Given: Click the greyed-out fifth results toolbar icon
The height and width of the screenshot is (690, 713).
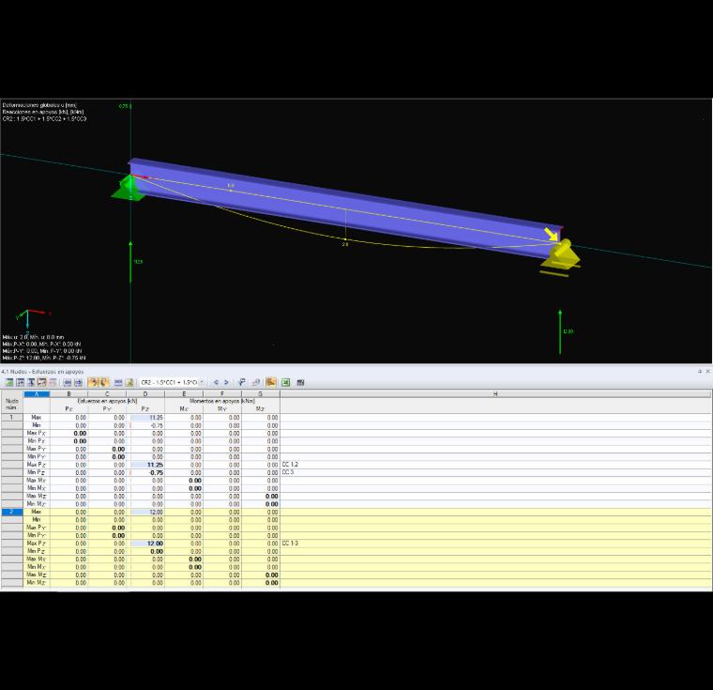Looking at the screenshot, I should click(x=53, y=382).
